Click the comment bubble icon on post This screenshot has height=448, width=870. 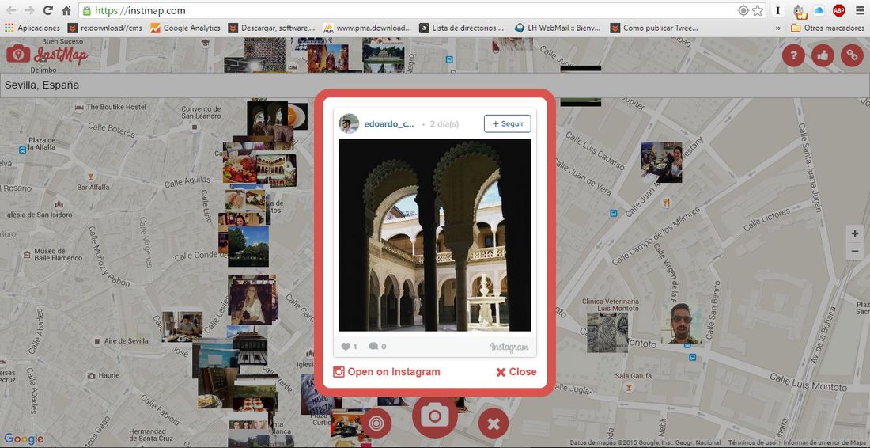click(373, 347)
